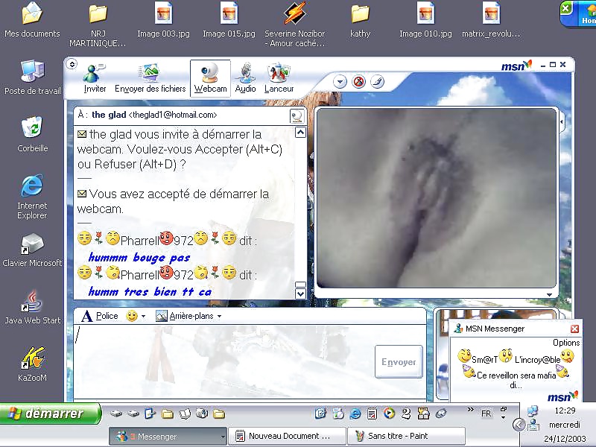Toggle the Audio conversation button
Image resolution: width=596 pixels, height=447 pixels.
245,78
